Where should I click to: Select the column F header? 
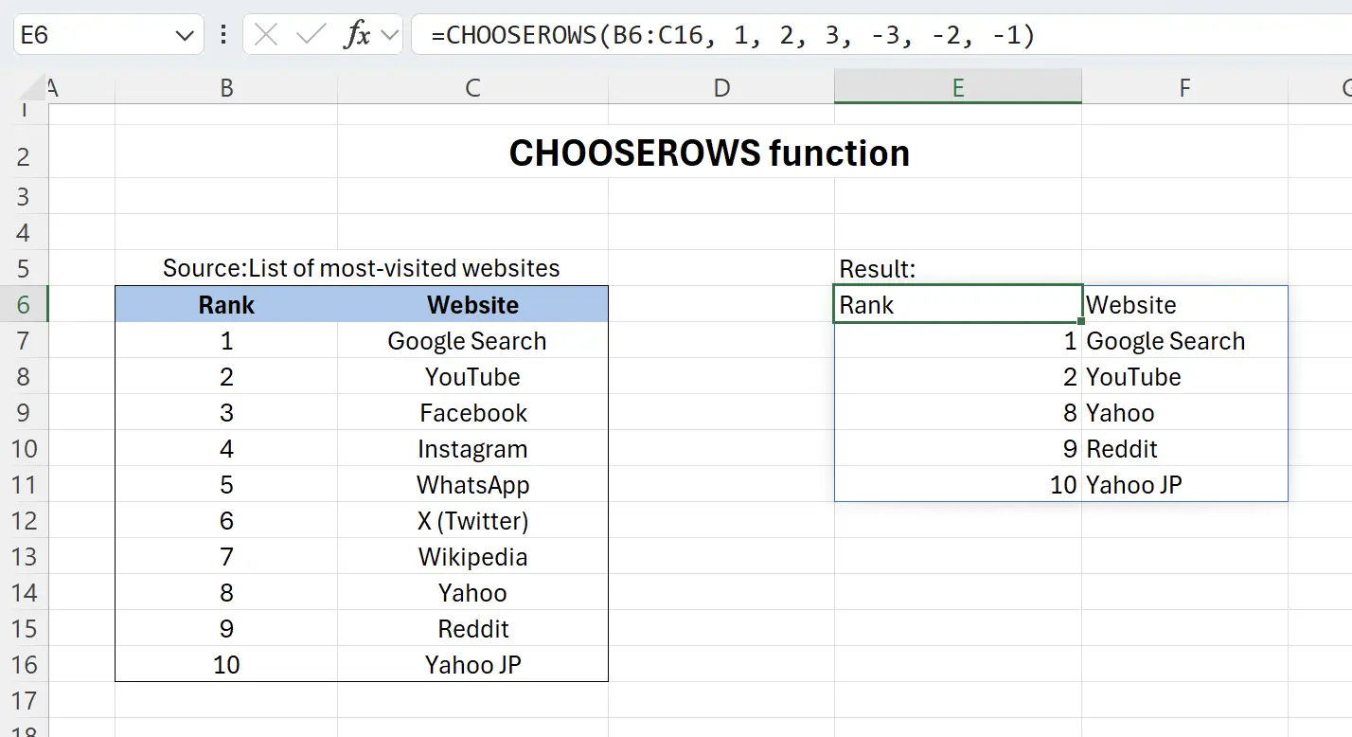(x=1184, y=86)
